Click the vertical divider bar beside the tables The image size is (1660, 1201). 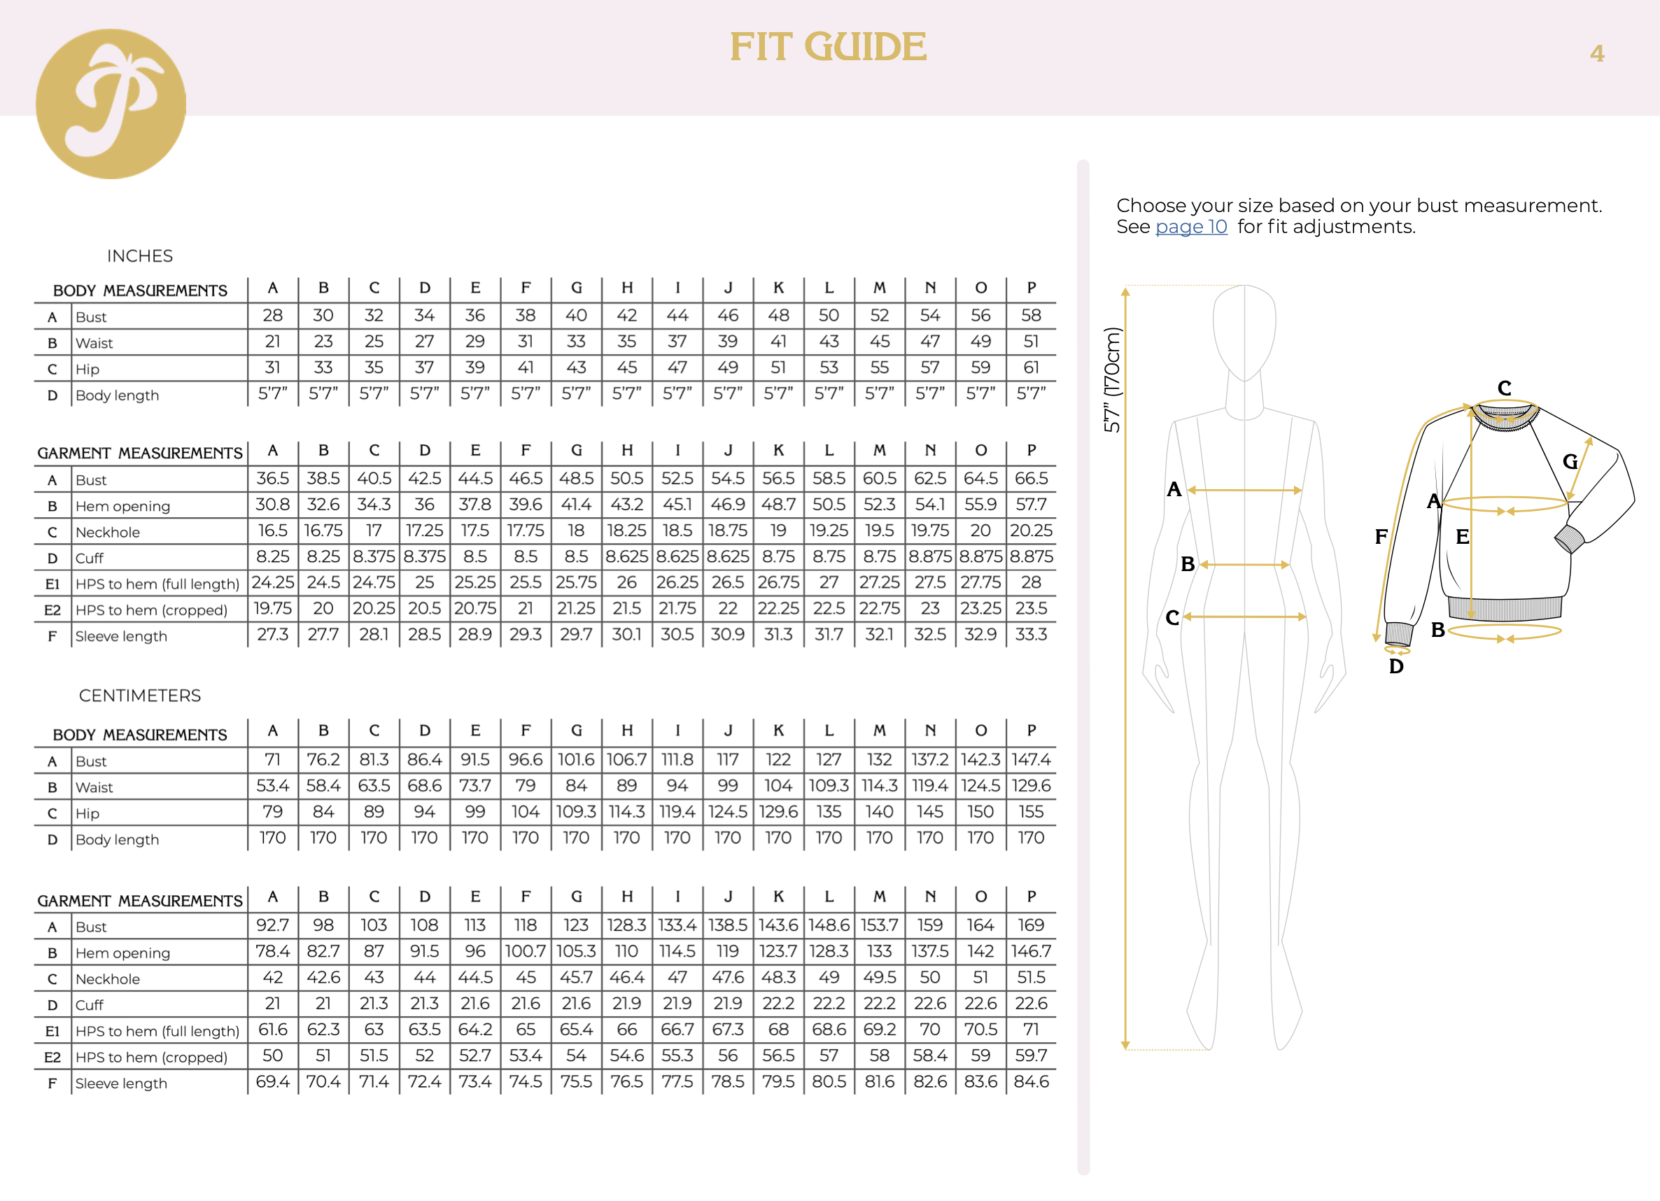1083,666
